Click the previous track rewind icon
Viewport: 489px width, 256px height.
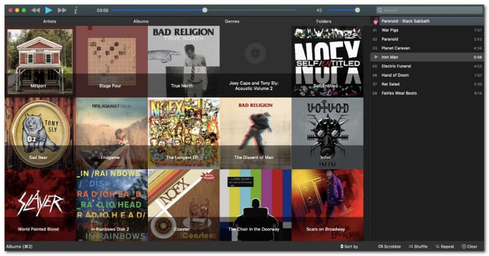click(35, 10)
